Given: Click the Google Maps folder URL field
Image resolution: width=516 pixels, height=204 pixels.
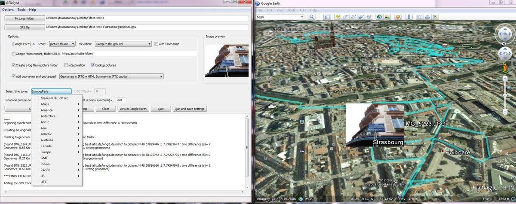Looking at the screenshot, I should point(129,54).
